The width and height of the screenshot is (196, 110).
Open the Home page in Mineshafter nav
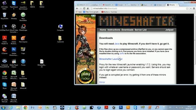point(103,30)
